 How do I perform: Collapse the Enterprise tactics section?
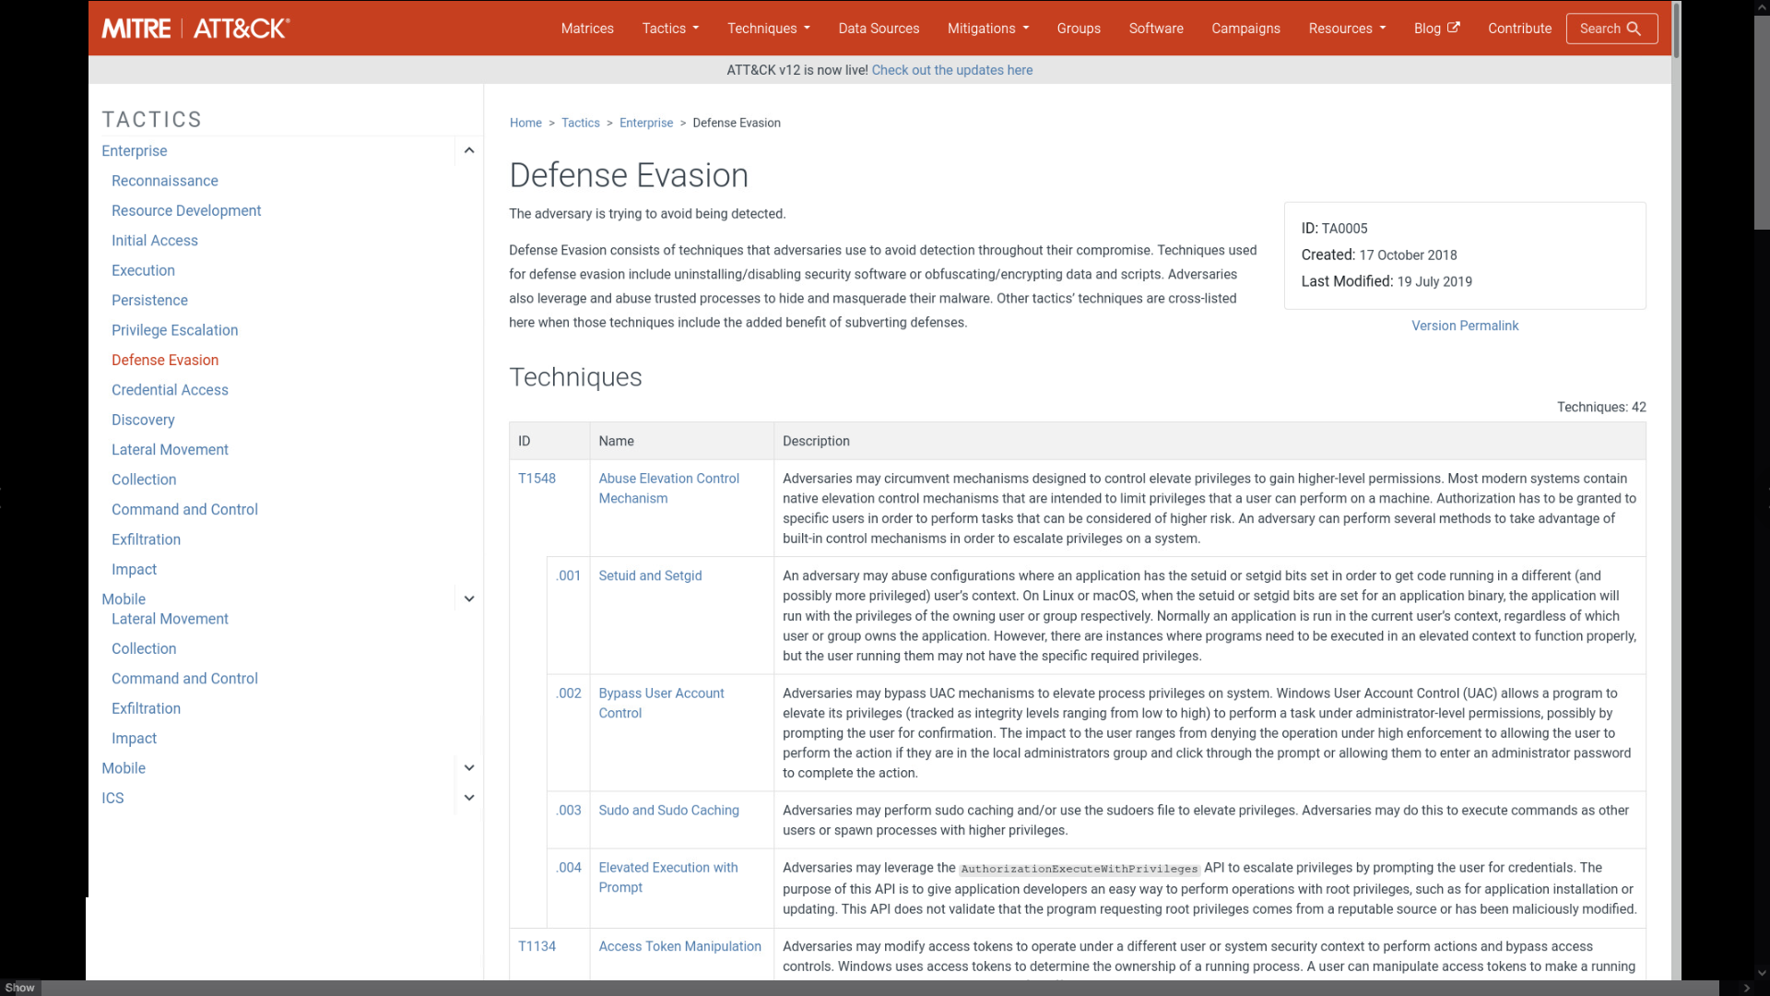(468, 150)
